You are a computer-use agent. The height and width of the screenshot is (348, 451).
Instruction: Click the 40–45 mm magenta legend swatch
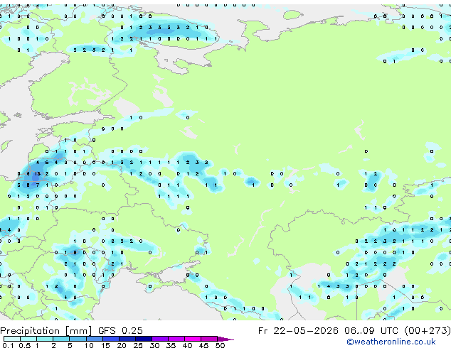click(193, 339)
